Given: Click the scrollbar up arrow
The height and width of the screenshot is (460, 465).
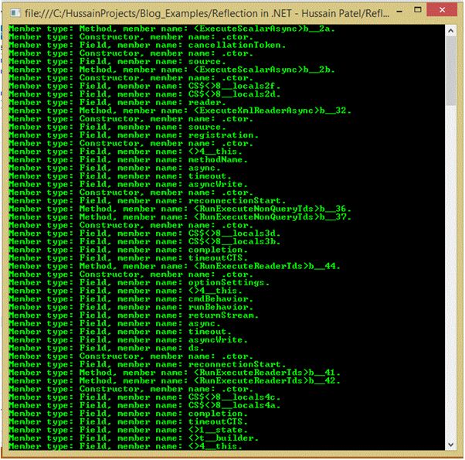Looking at the screenshot, I should (451, 31).
